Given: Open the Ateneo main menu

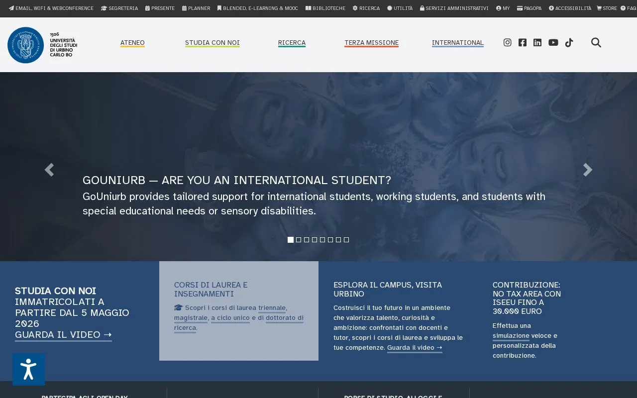Looking at the screenshot, I should [x=132, y=43].
